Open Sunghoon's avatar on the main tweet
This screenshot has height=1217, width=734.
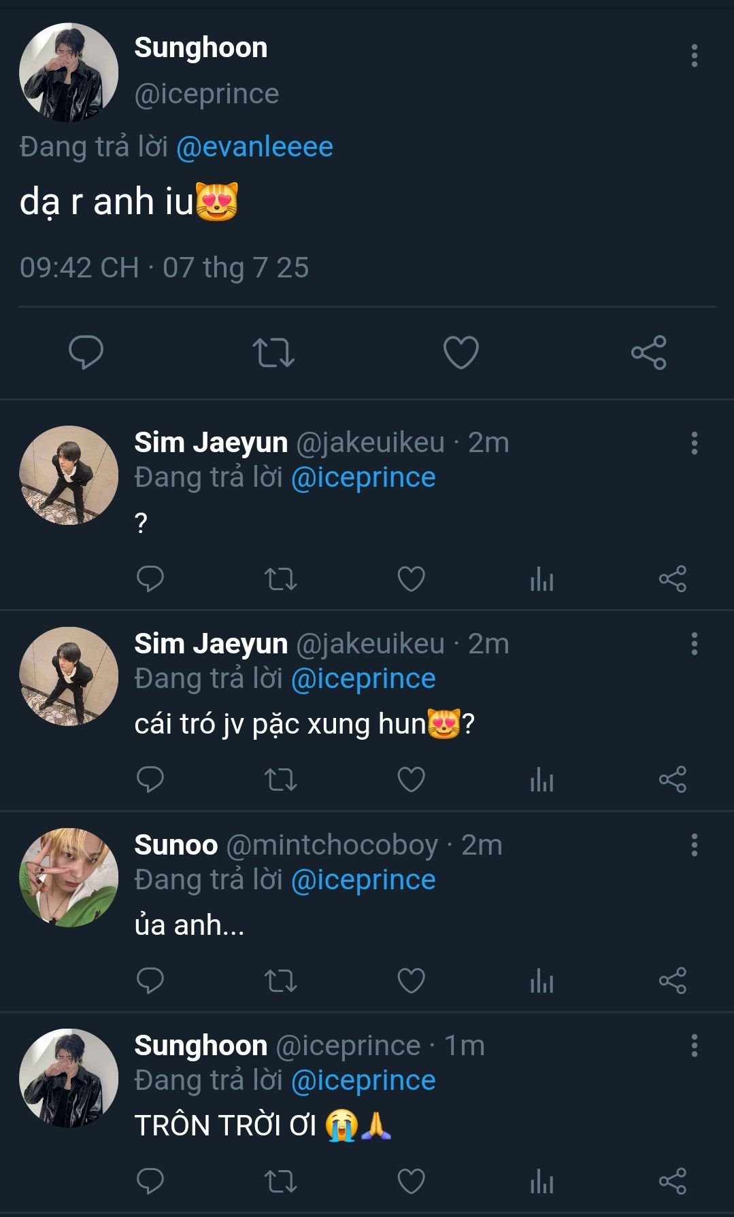(69, 73)
